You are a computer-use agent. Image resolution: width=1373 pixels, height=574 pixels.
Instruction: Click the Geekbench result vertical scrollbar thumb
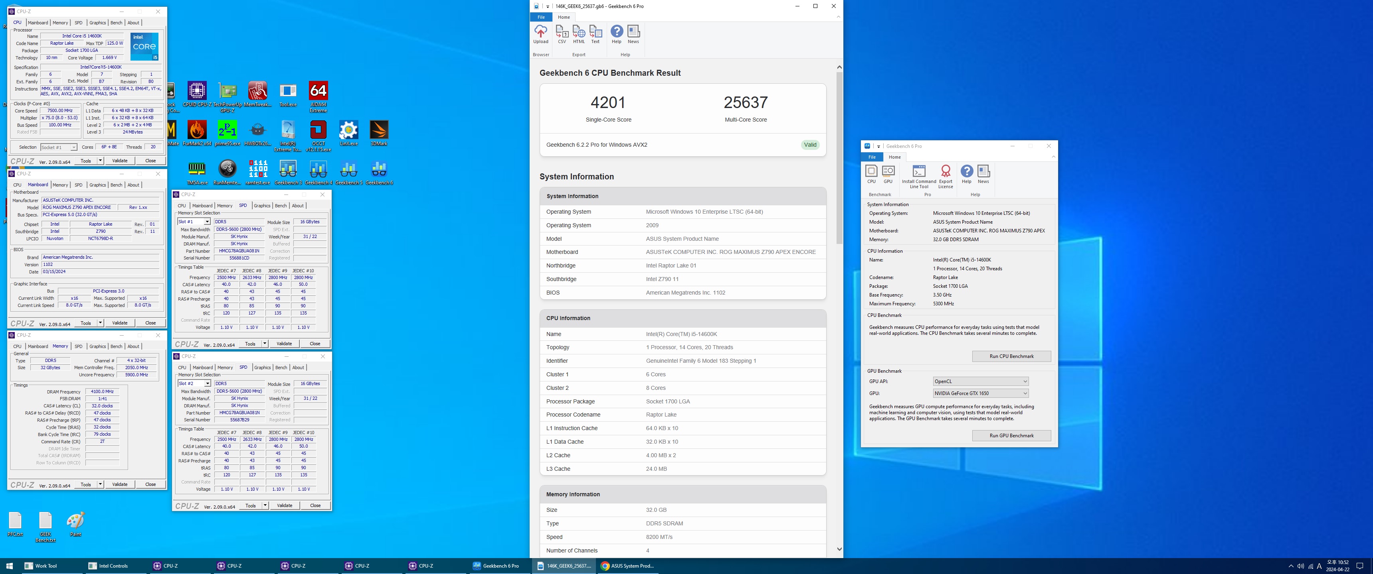pos(839,158)
